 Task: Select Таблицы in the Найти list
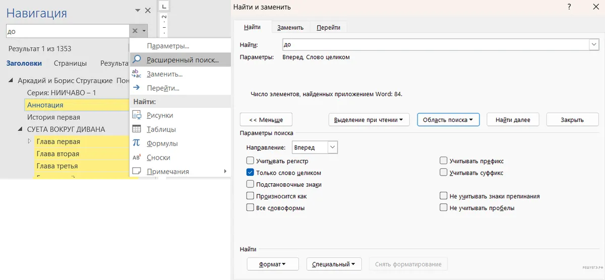(x=161, y=129)
